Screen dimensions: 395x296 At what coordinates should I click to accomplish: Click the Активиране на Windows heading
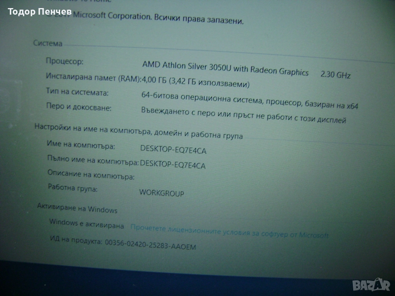77,209
